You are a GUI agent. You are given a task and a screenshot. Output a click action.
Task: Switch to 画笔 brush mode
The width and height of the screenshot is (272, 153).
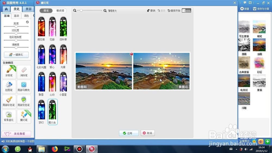tap(46, 11)
